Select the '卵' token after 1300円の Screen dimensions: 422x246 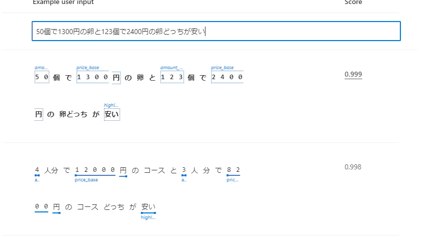click(140, 78)
